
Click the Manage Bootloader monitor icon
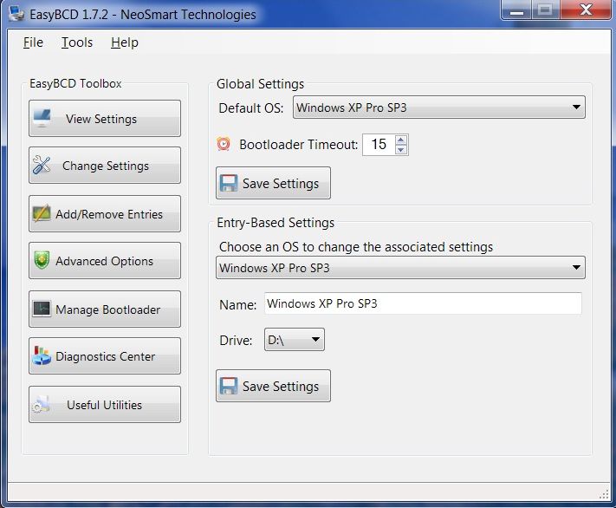(x=42, y=309)
